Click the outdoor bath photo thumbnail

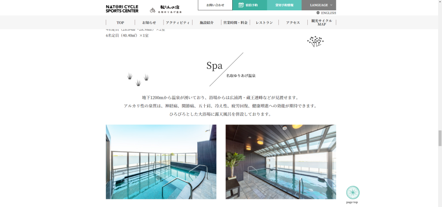(x=161, y=162)
